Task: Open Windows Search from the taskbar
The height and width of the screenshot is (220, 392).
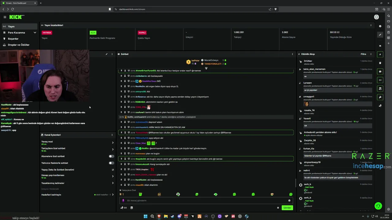Action: [x=152, y=216]
